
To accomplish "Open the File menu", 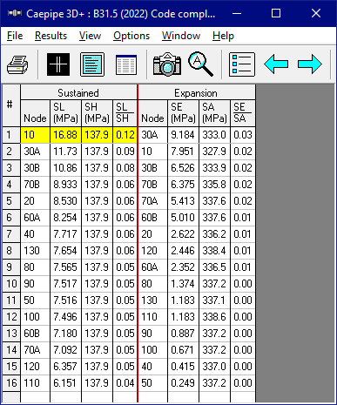I will pos(15,36).
